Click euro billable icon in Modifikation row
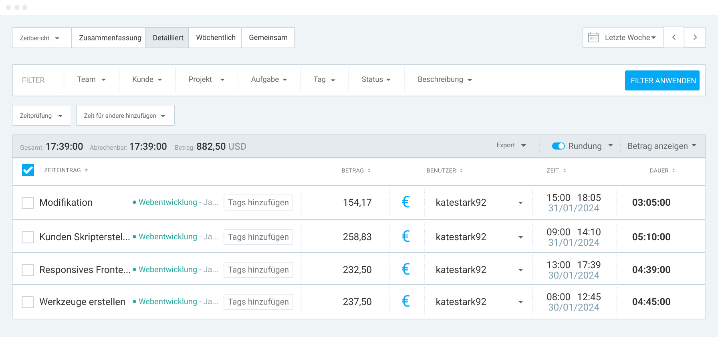The height and width of the screenshot is (337, 718). 405,202
